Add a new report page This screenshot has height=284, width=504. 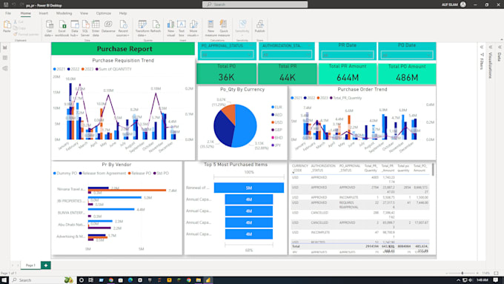[46, 265]
